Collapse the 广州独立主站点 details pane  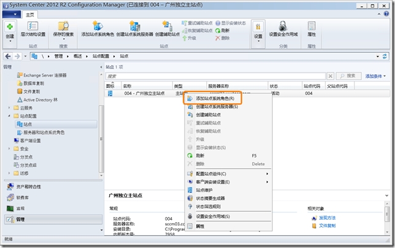pos(386,196)
